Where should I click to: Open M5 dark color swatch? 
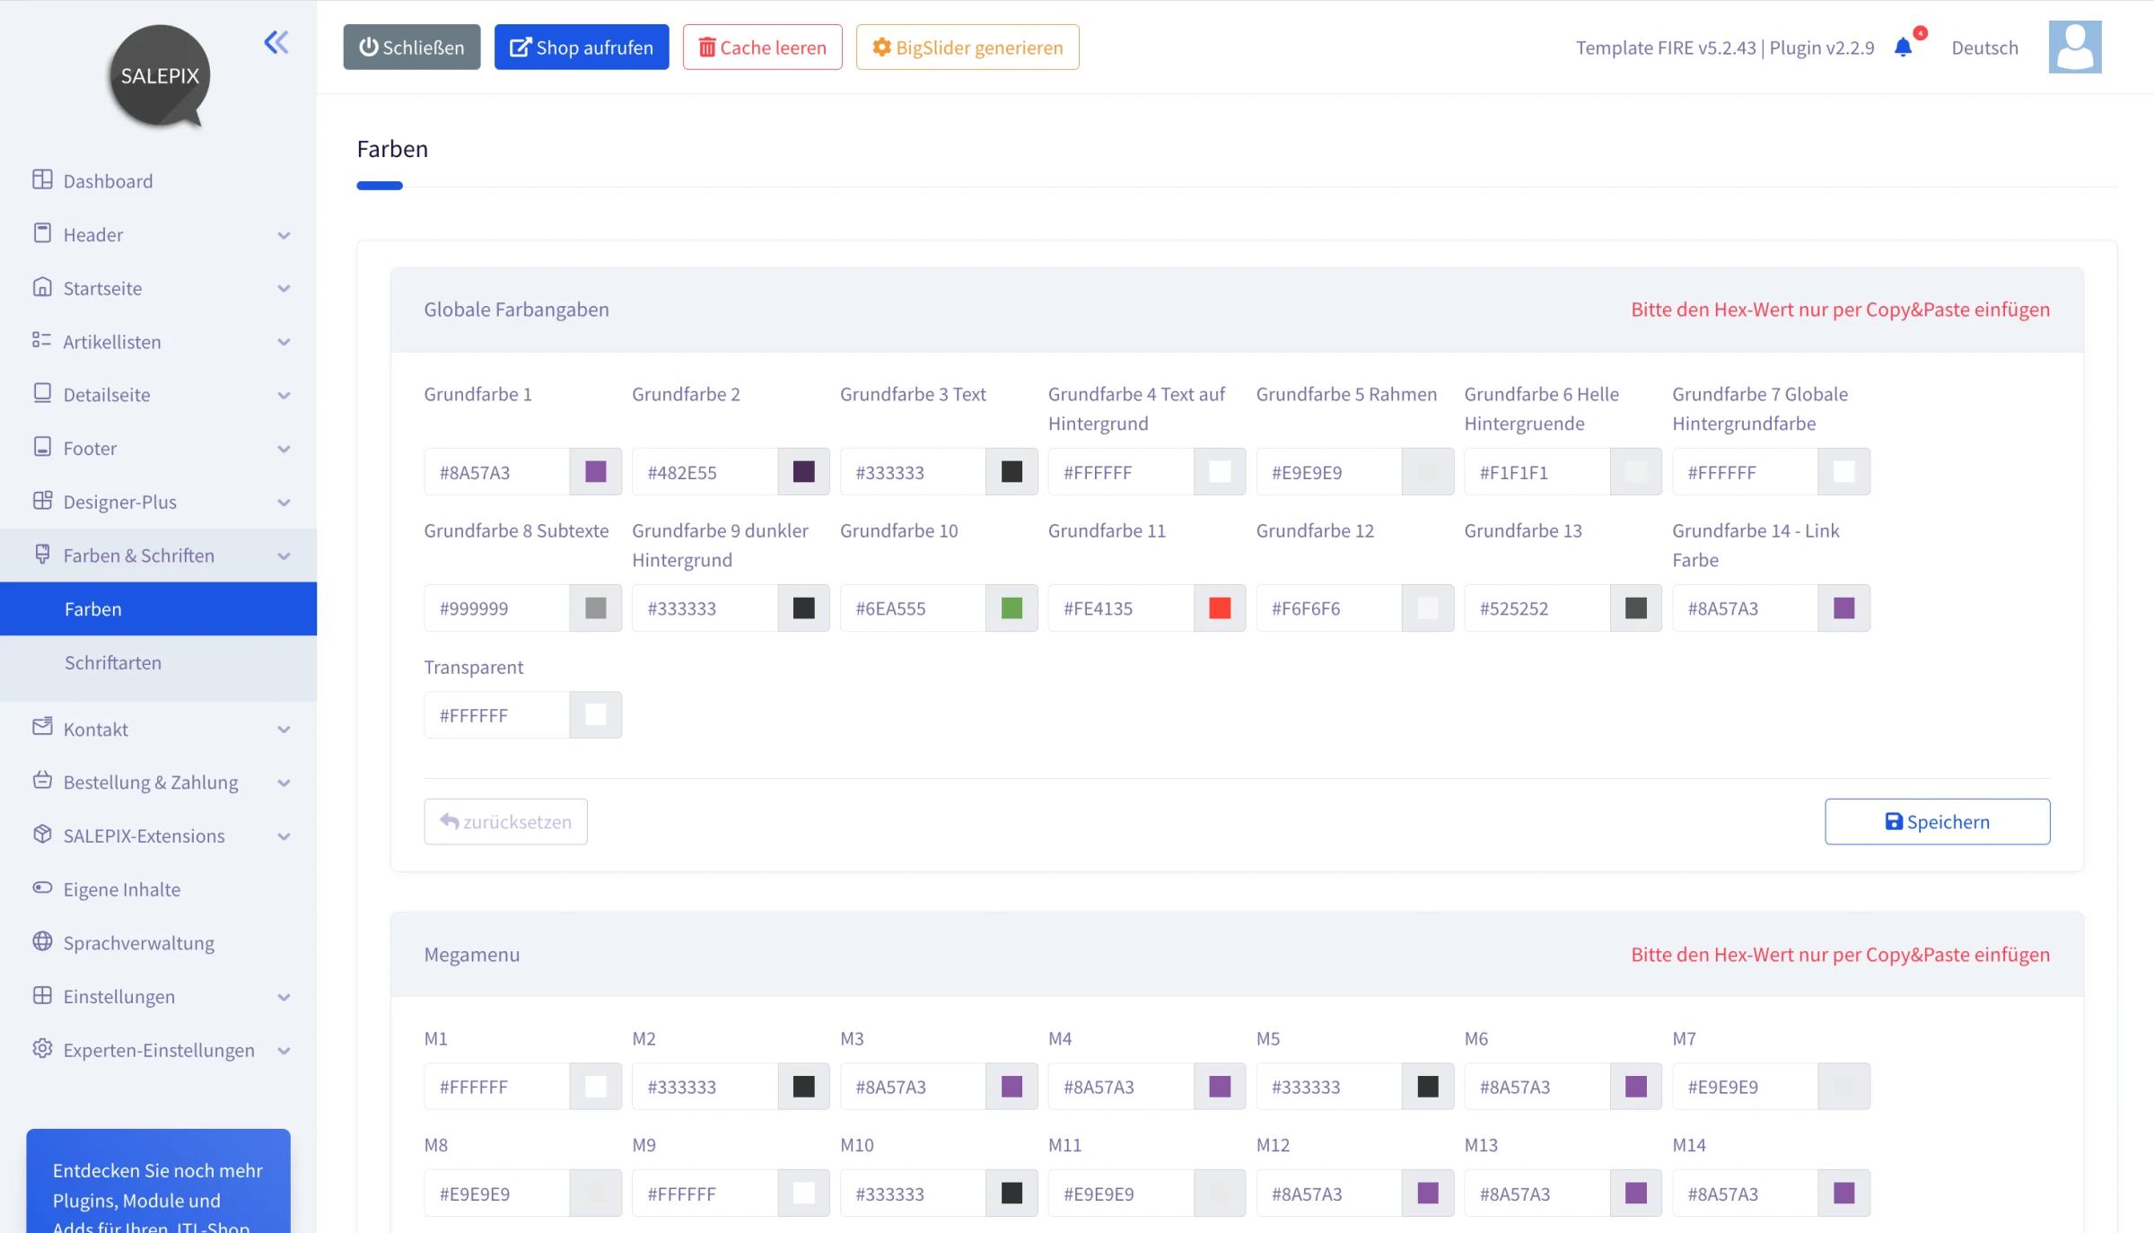pyautogui.click(x=1428, y=1087)
